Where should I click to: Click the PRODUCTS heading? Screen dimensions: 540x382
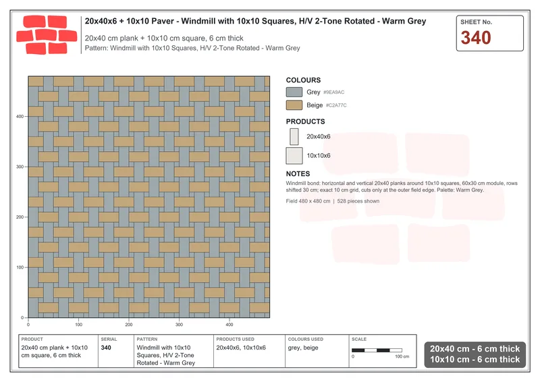point(305,121)
